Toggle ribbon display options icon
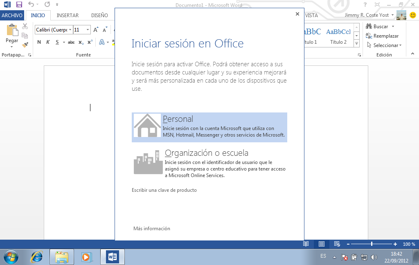This screenshot has height=265, width=419. 377,4
